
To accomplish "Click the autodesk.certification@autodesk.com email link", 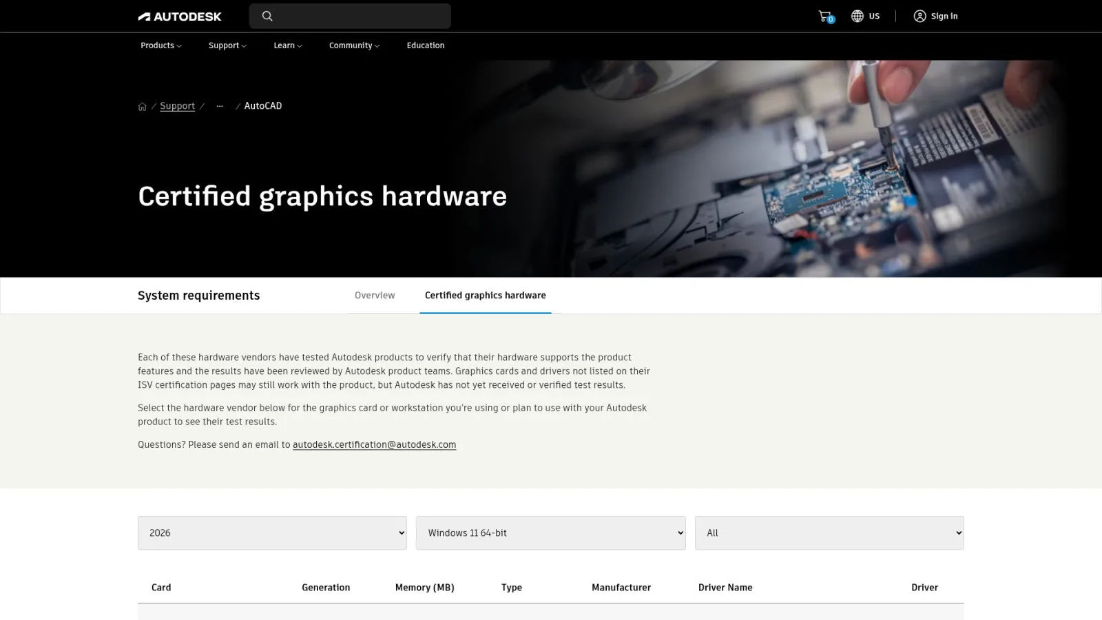I will click(375, 445).
